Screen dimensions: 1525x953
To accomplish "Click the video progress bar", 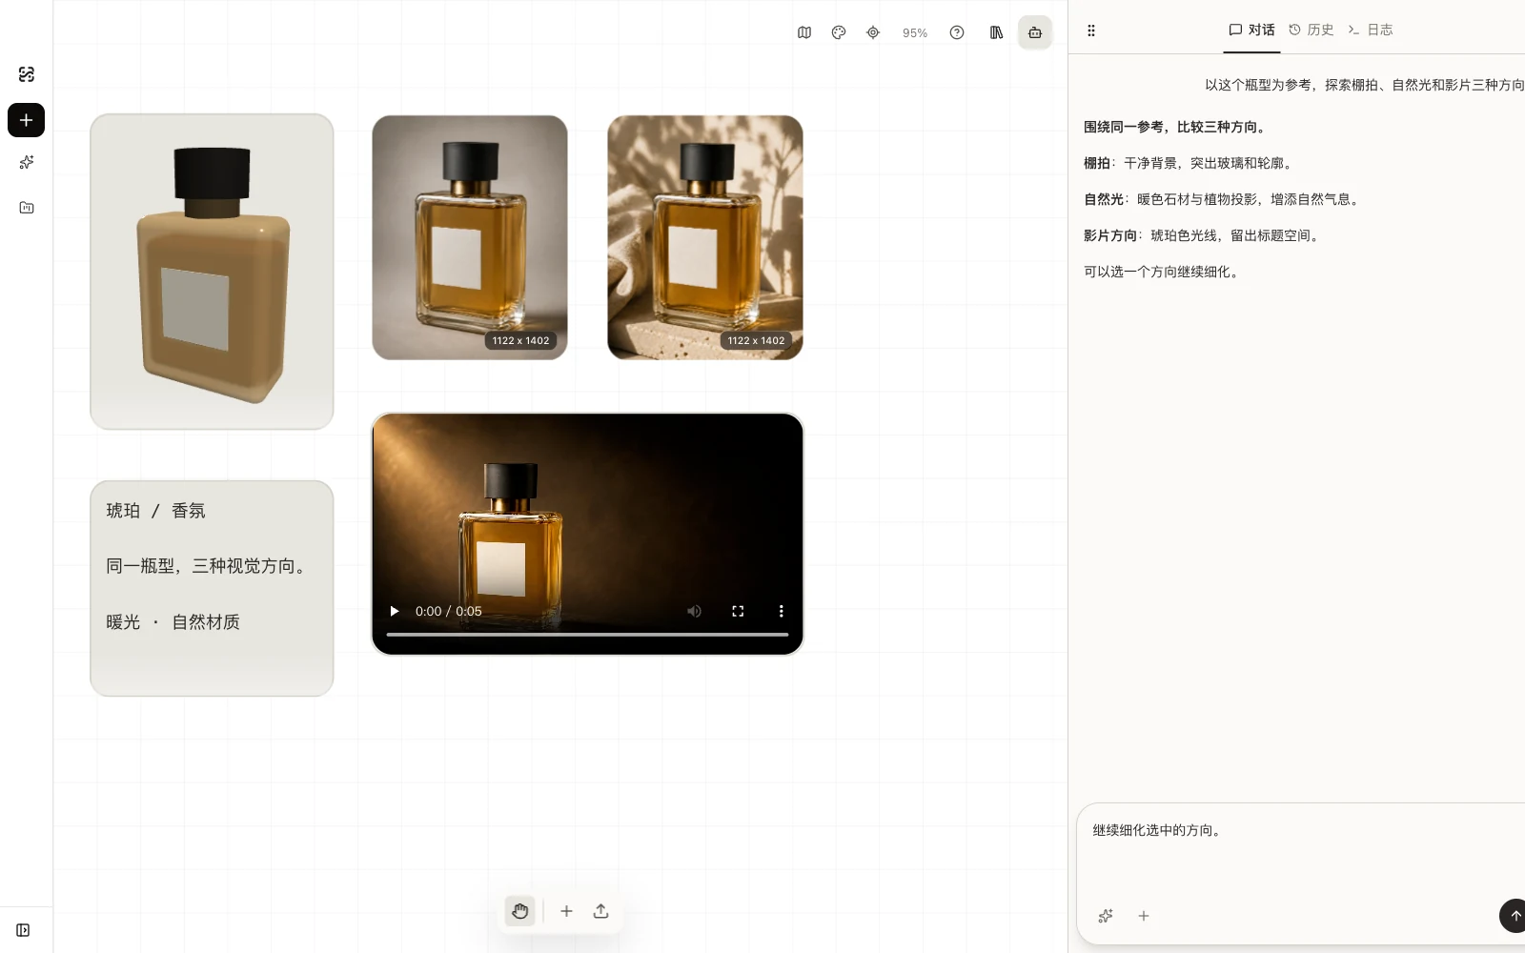I will click(x=587, y=634).
